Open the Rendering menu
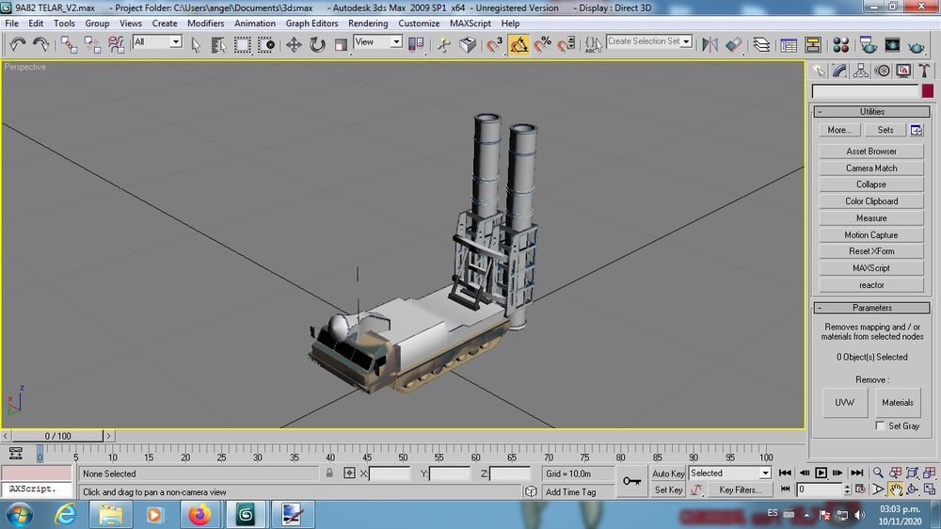 coord(368,24)
